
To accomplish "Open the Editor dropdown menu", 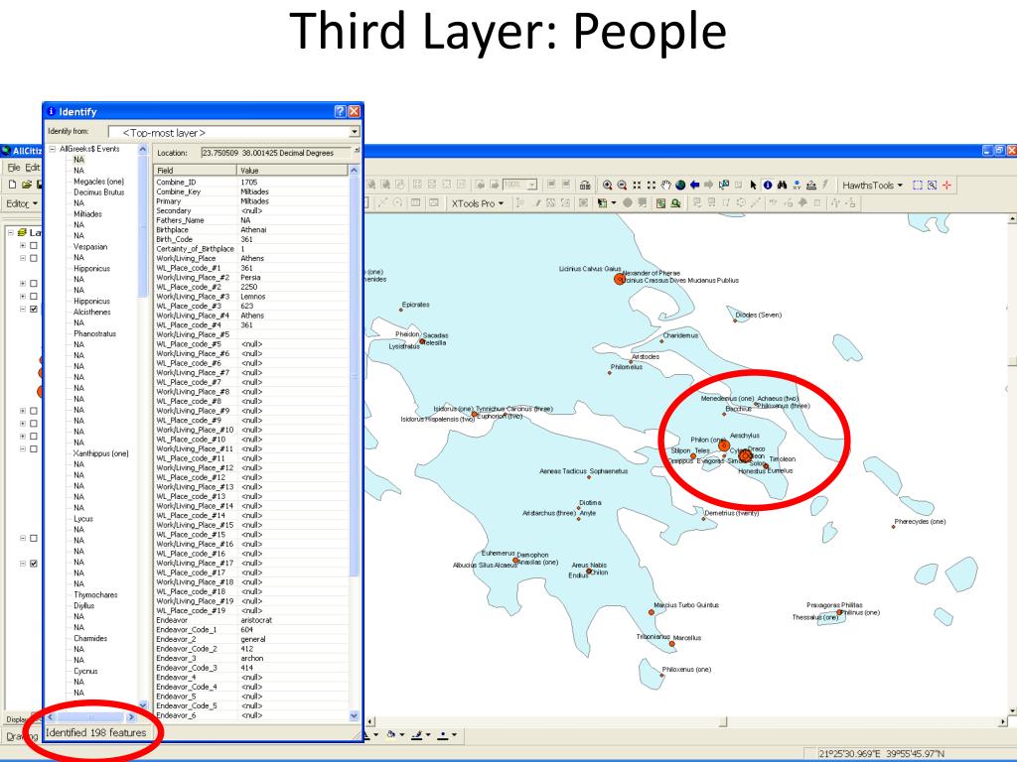I will pyautogui.click(x=22, y=203).
